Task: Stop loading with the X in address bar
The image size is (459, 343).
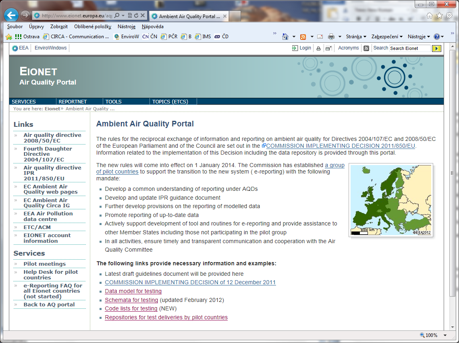Action: coord(143,15)
